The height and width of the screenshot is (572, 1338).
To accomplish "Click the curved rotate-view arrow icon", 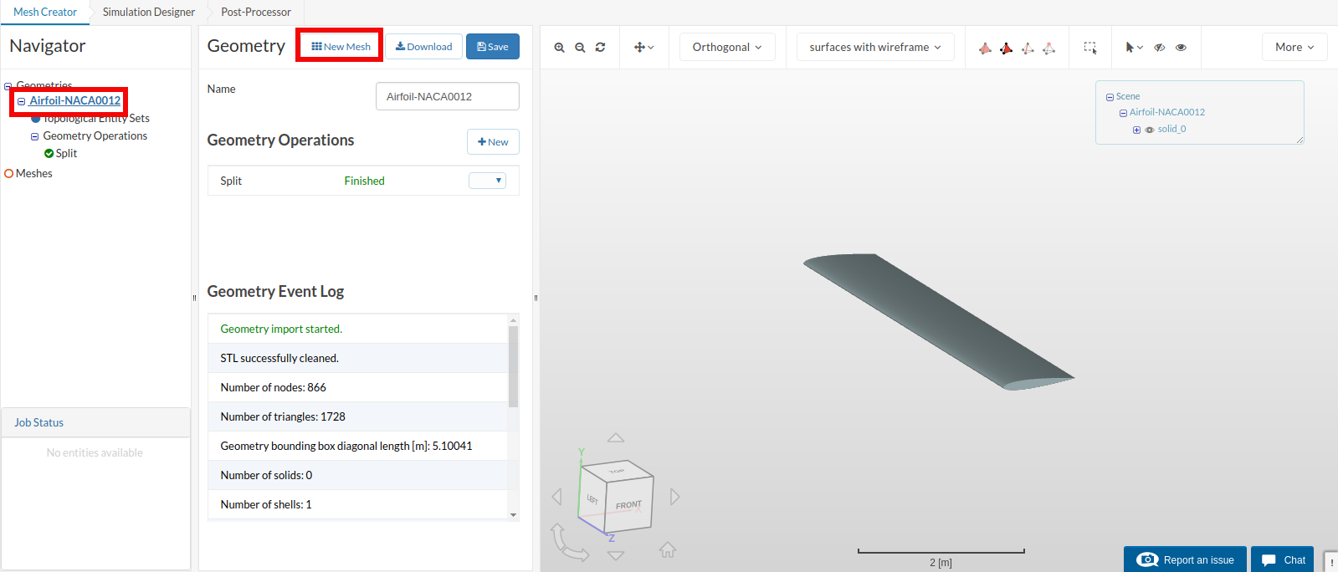I will pyautogui.click(x=569, y=543).
